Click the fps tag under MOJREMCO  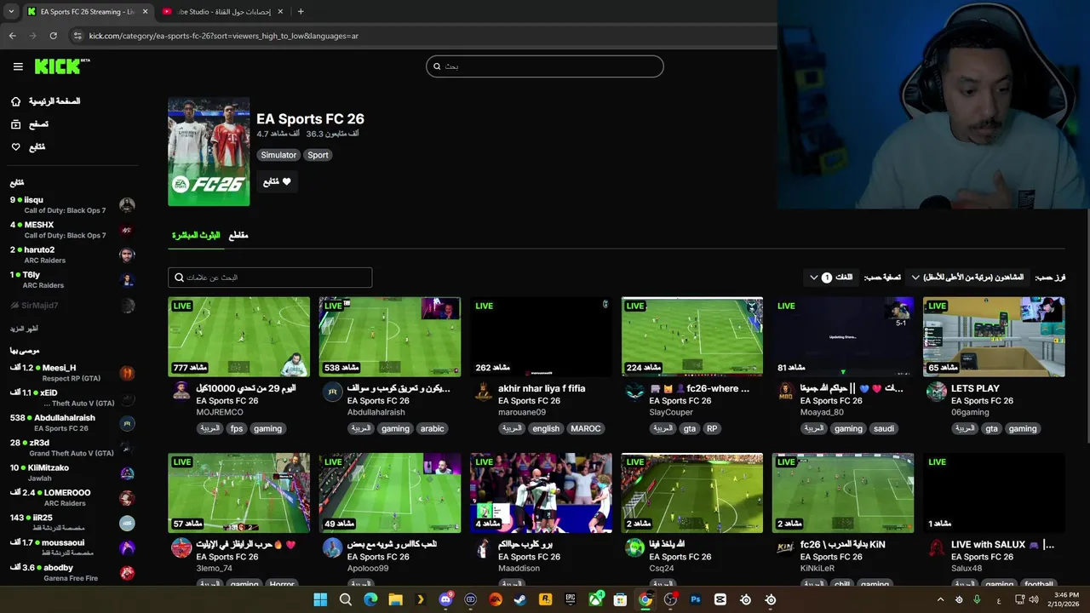pos(237,429)
